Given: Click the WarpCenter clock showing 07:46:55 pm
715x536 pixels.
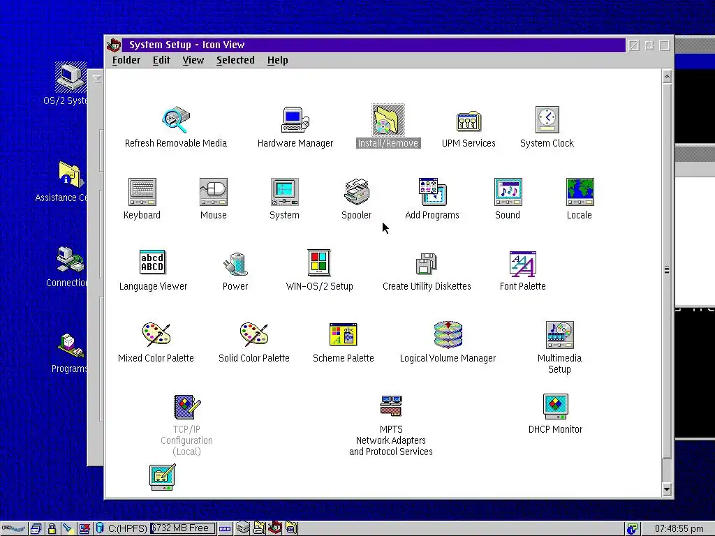Looking at the screenshot, I should pyautogui.click(x=679, y=529).
